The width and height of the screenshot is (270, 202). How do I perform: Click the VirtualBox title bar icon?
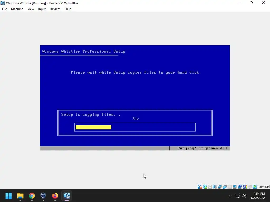[3, 3]
